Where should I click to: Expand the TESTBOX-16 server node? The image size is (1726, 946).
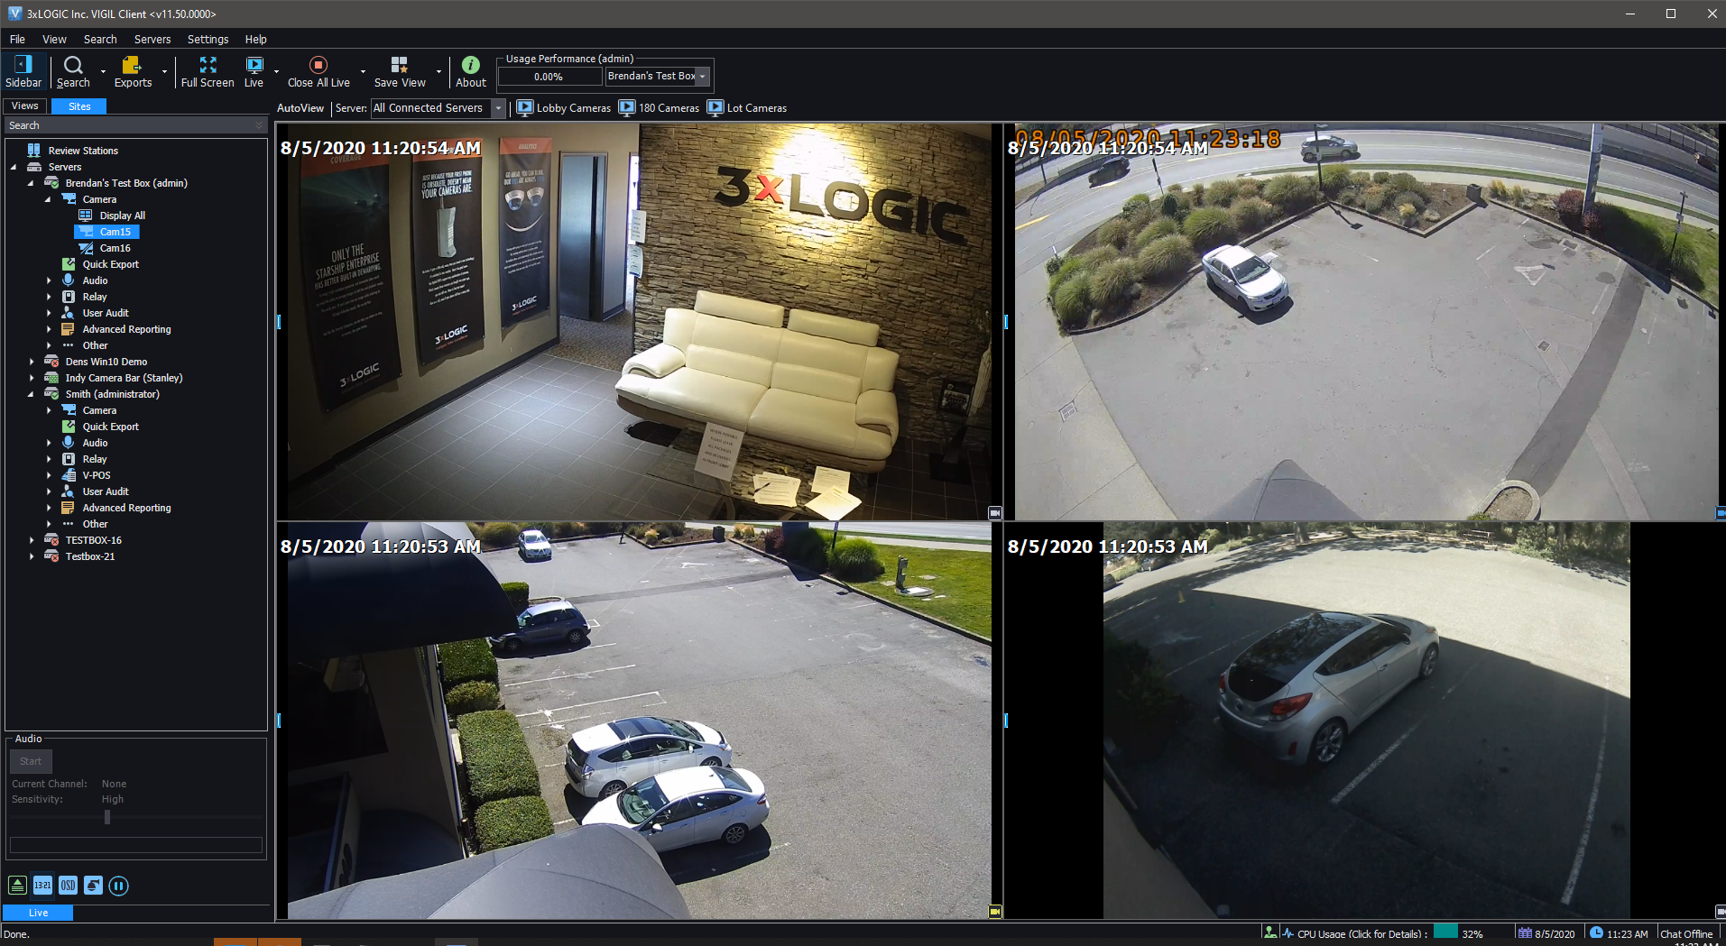[32, 539]
